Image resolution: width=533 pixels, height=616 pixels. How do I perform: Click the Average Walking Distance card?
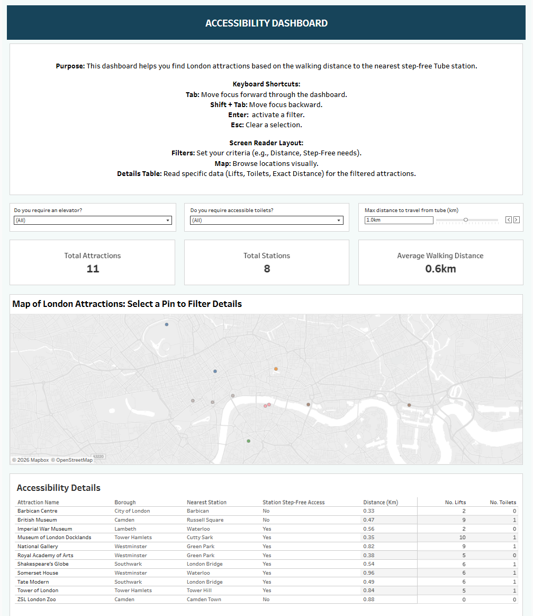click(x=440, y=262)
